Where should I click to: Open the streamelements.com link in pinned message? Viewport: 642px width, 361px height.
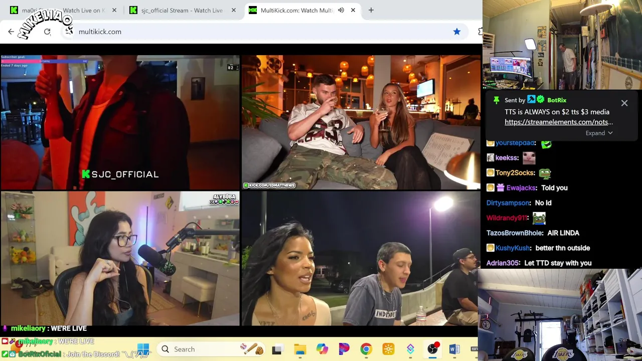coord(559,122)
